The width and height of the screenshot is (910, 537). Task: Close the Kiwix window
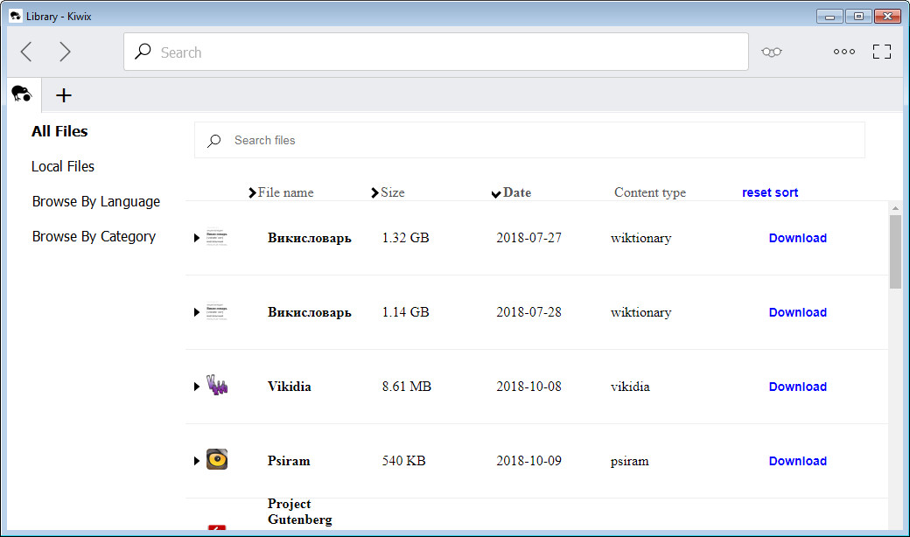pos(887,17)
